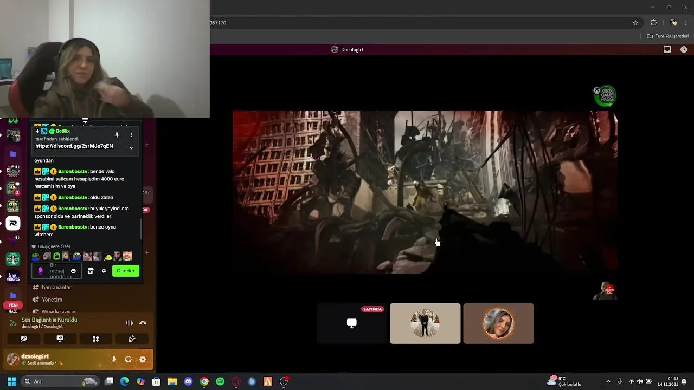The height and width of the screenshot is (390, 694).
Task: Toggle screen share in voice panel
Action: [60, 339]
